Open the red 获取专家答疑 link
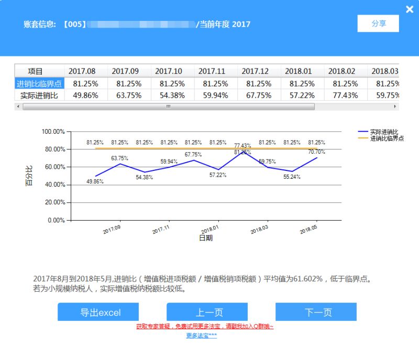This screenshot has width=419, height=345. [205, 326]
